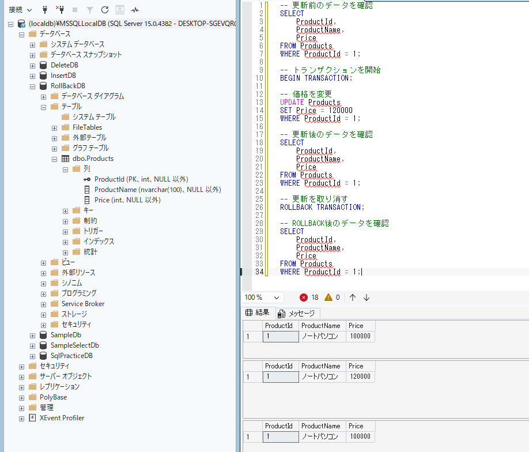Go to the next issue with the down arrow
529x452 pixels.
366,297
